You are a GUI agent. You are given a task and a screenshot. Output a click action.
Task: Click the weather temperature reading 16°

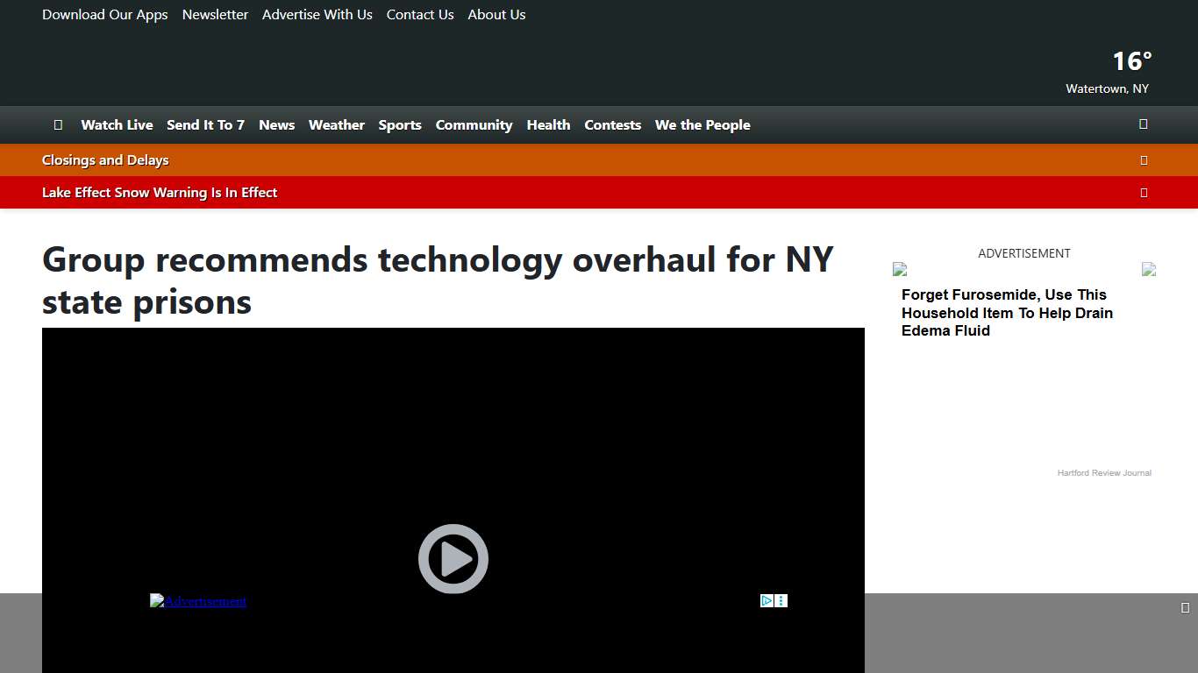tap(1130, 60)
